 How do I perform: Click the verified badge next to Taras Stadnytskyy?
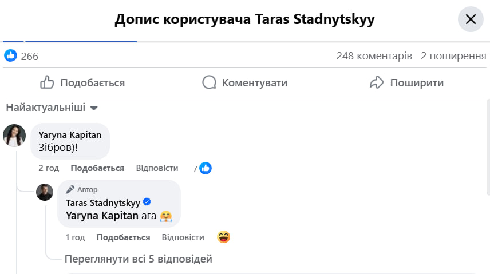[147, 202]
